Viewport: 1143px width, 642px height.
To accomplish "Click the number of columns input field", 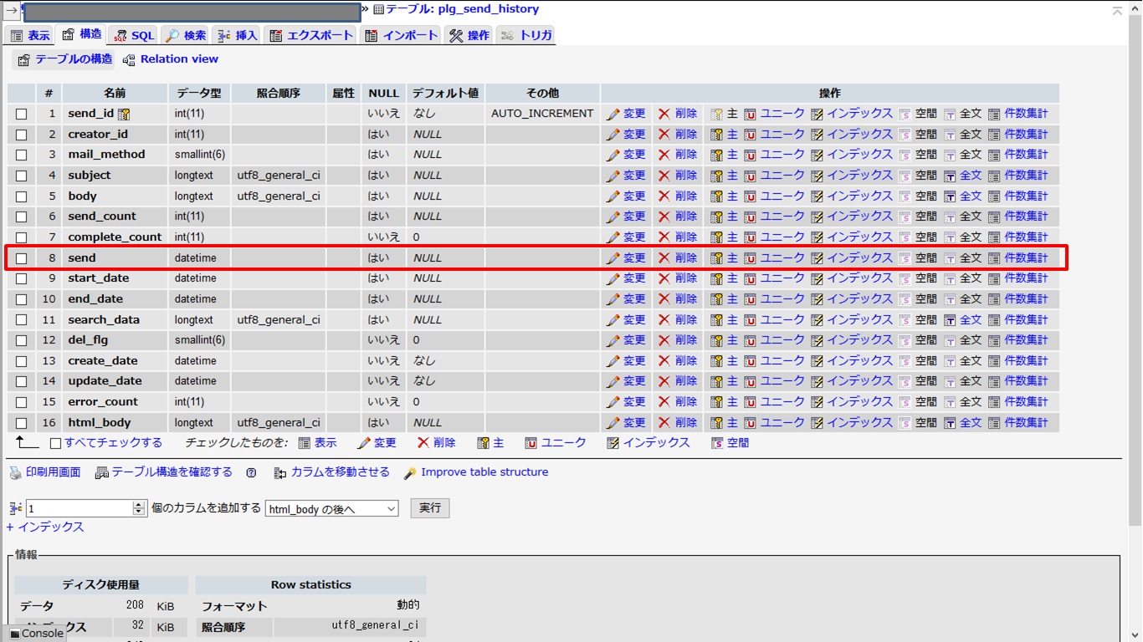I will click(79, 508).
